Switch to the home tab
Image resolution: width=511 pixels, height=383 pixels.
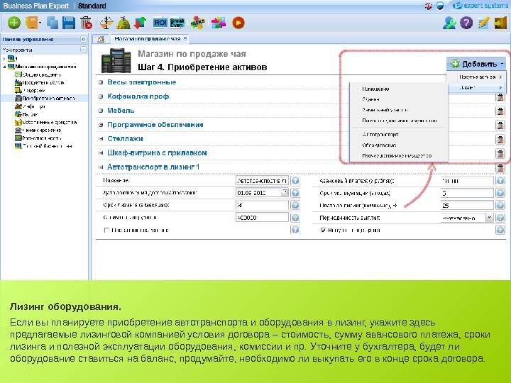pos(101,39)
